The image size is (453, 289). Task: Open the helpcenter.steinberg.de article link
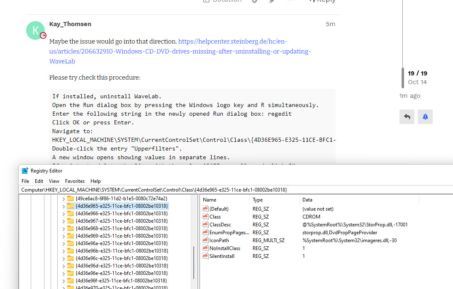180,51
